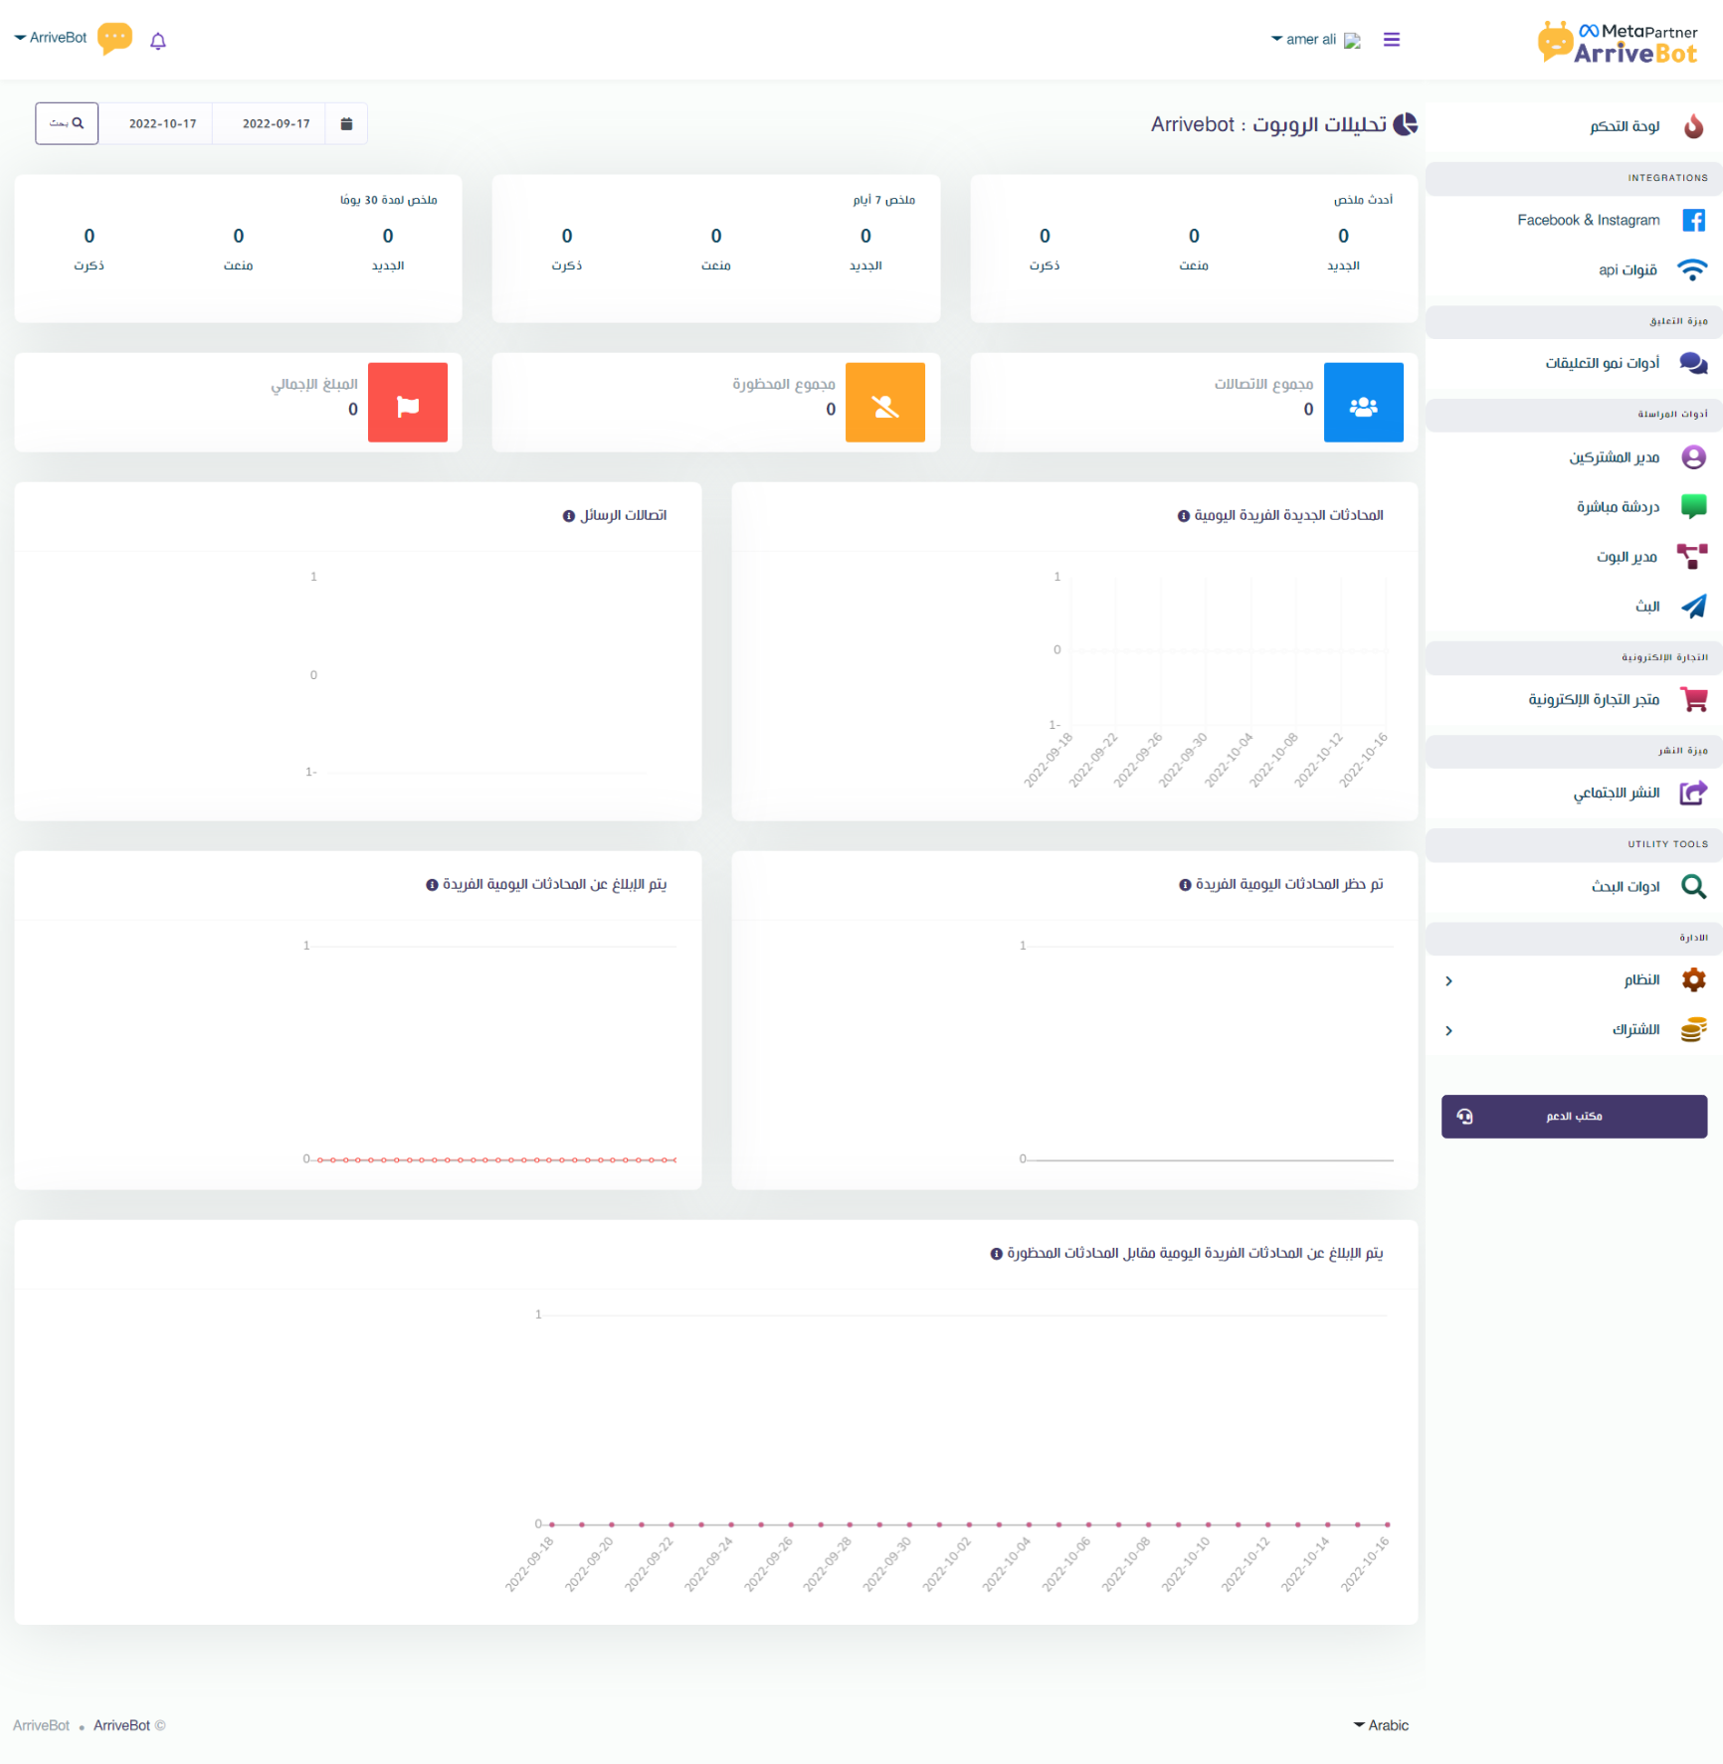Screen dimensions: 1723x1764
Task: Open the yellow chat bubble icon
Action: coord(115,39)
